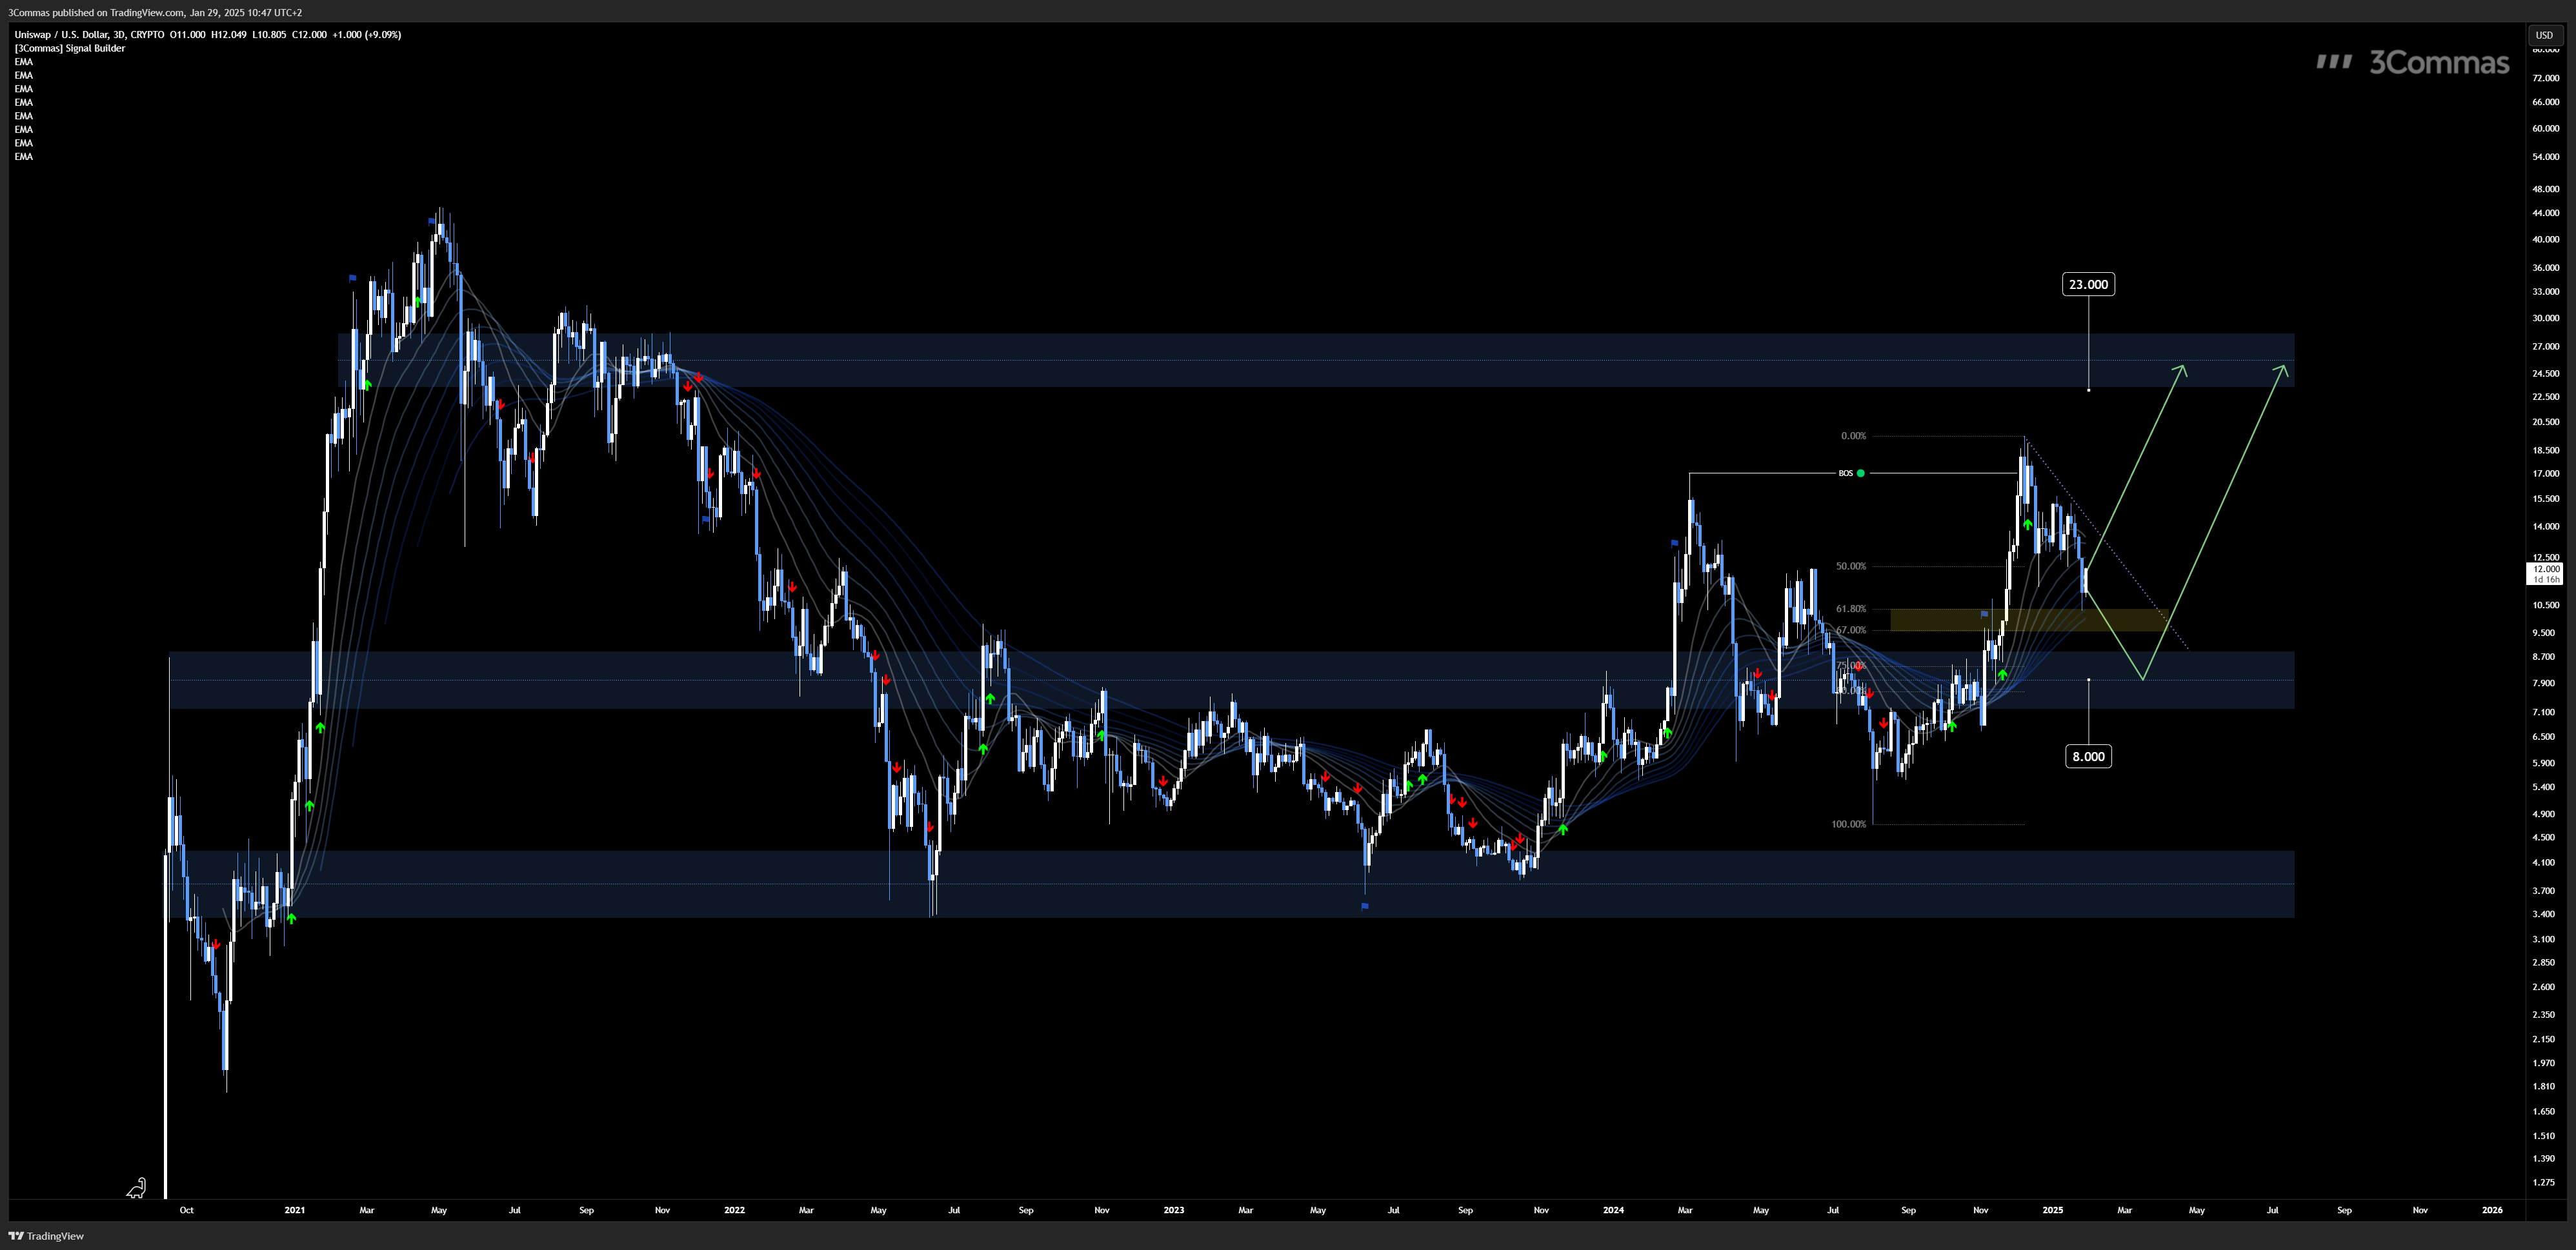Click '2024' on the time axis

pyautogui.click(x=1613, y=1210)
